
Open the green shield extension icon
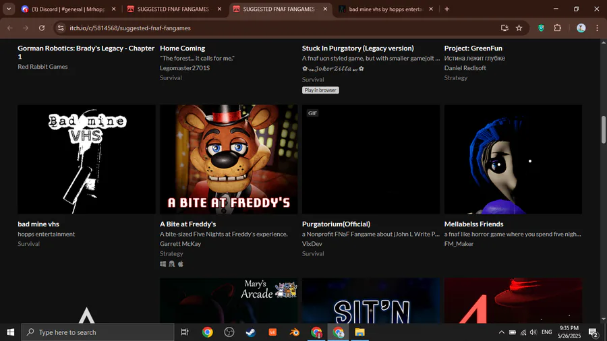coord(541,28)
